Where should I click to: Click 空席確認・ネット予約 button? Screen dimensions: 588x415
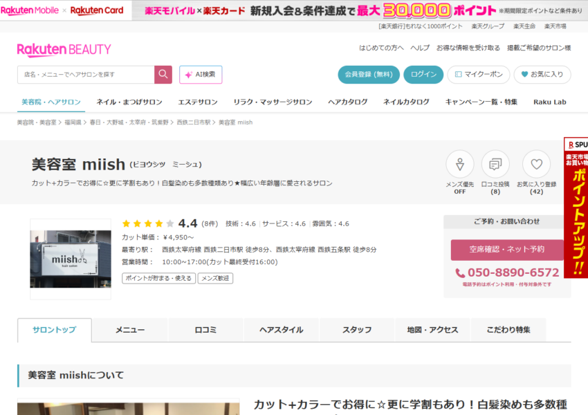pyautogui.click(x=507, y=250)
